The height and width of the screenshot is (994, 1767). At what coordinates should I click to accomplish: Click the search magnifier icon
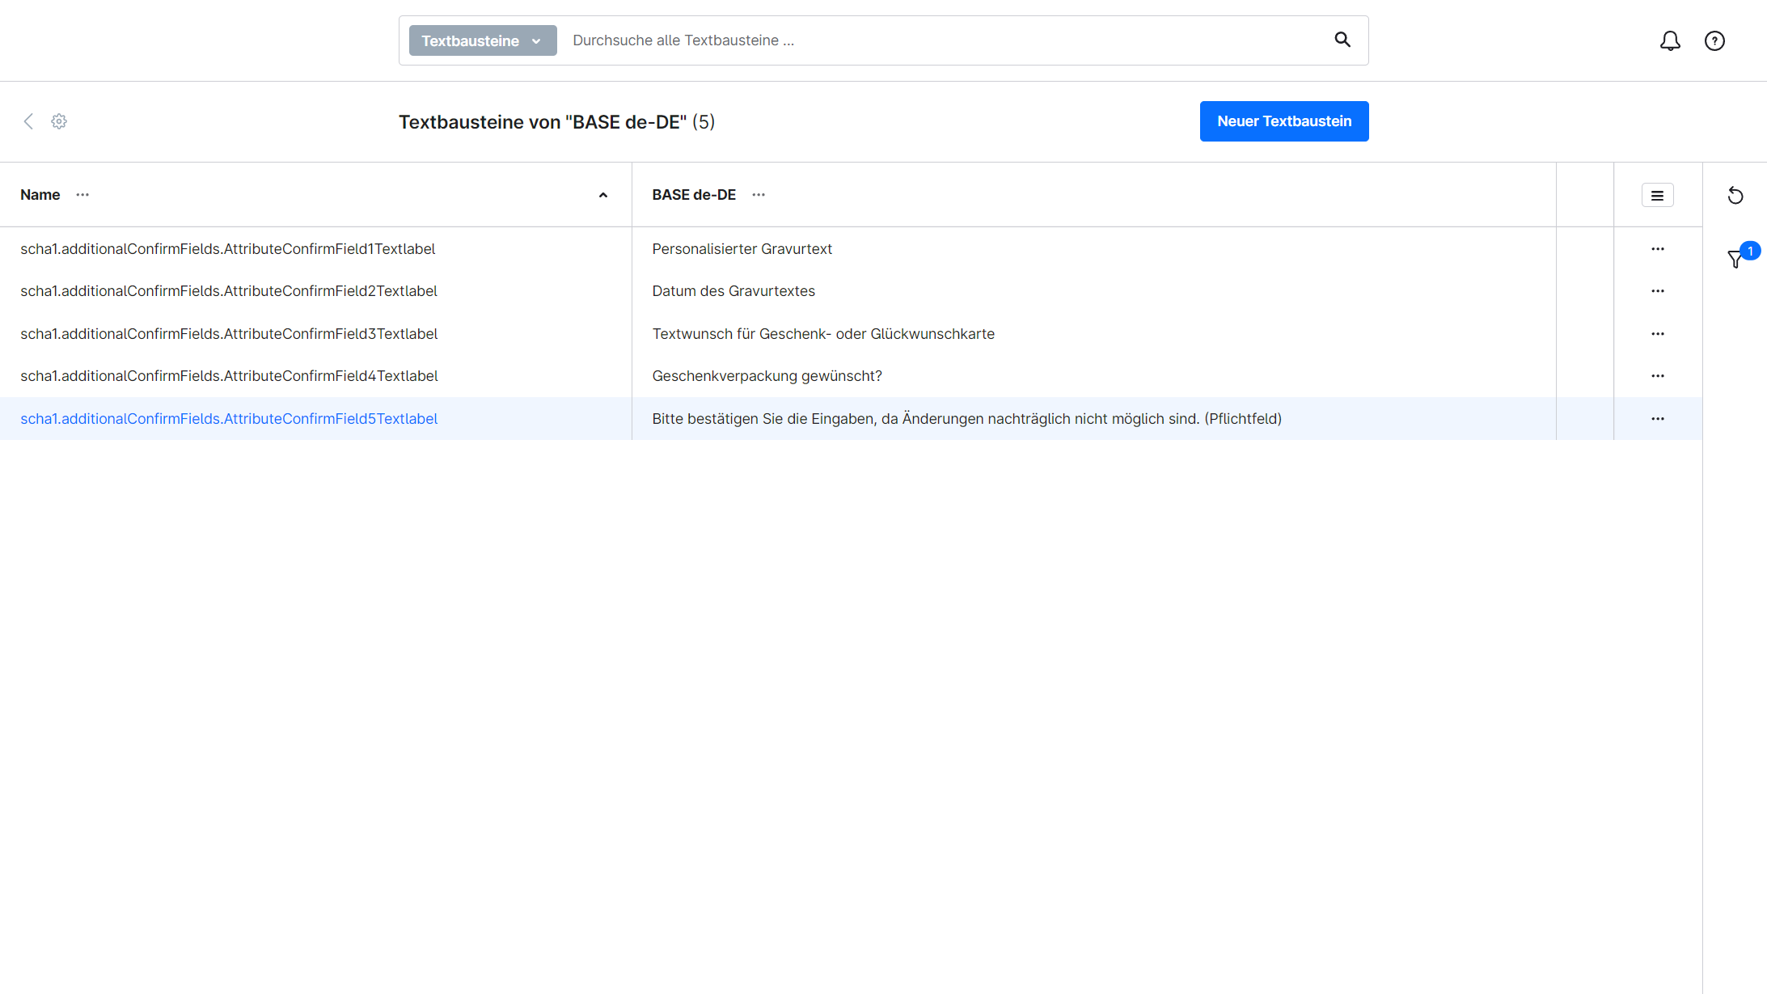[1342, 40]
